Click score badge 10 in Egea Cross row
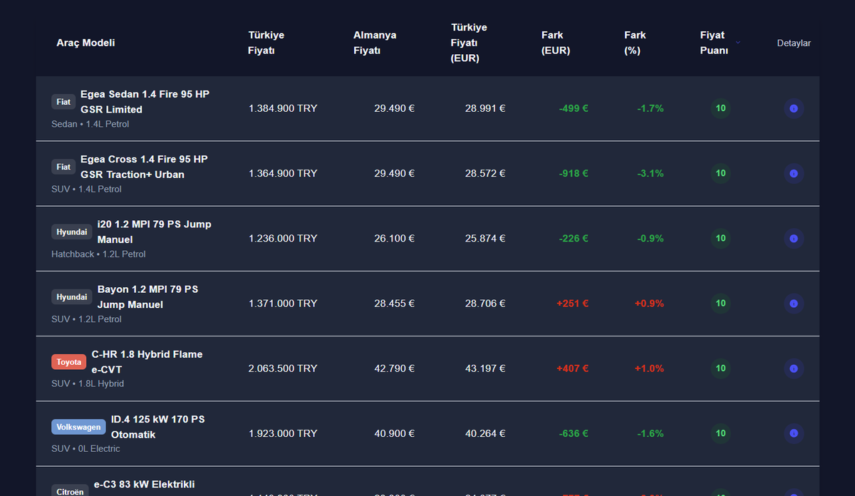Screen dimensions: 855x496 click(x=721, y=173)
